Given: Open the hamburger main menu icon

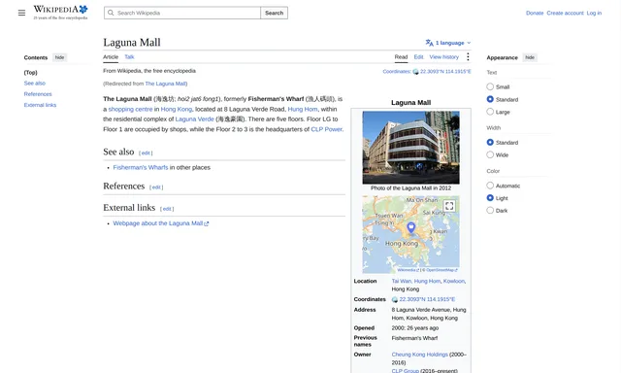Looking at the screenshot, I should coord(21,13).
